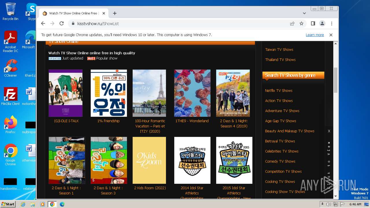The height and width of the screenshot is (208, 370).
Task: Open 2015 Idol Star Athletics poster
Action: [x=234, y=160]
